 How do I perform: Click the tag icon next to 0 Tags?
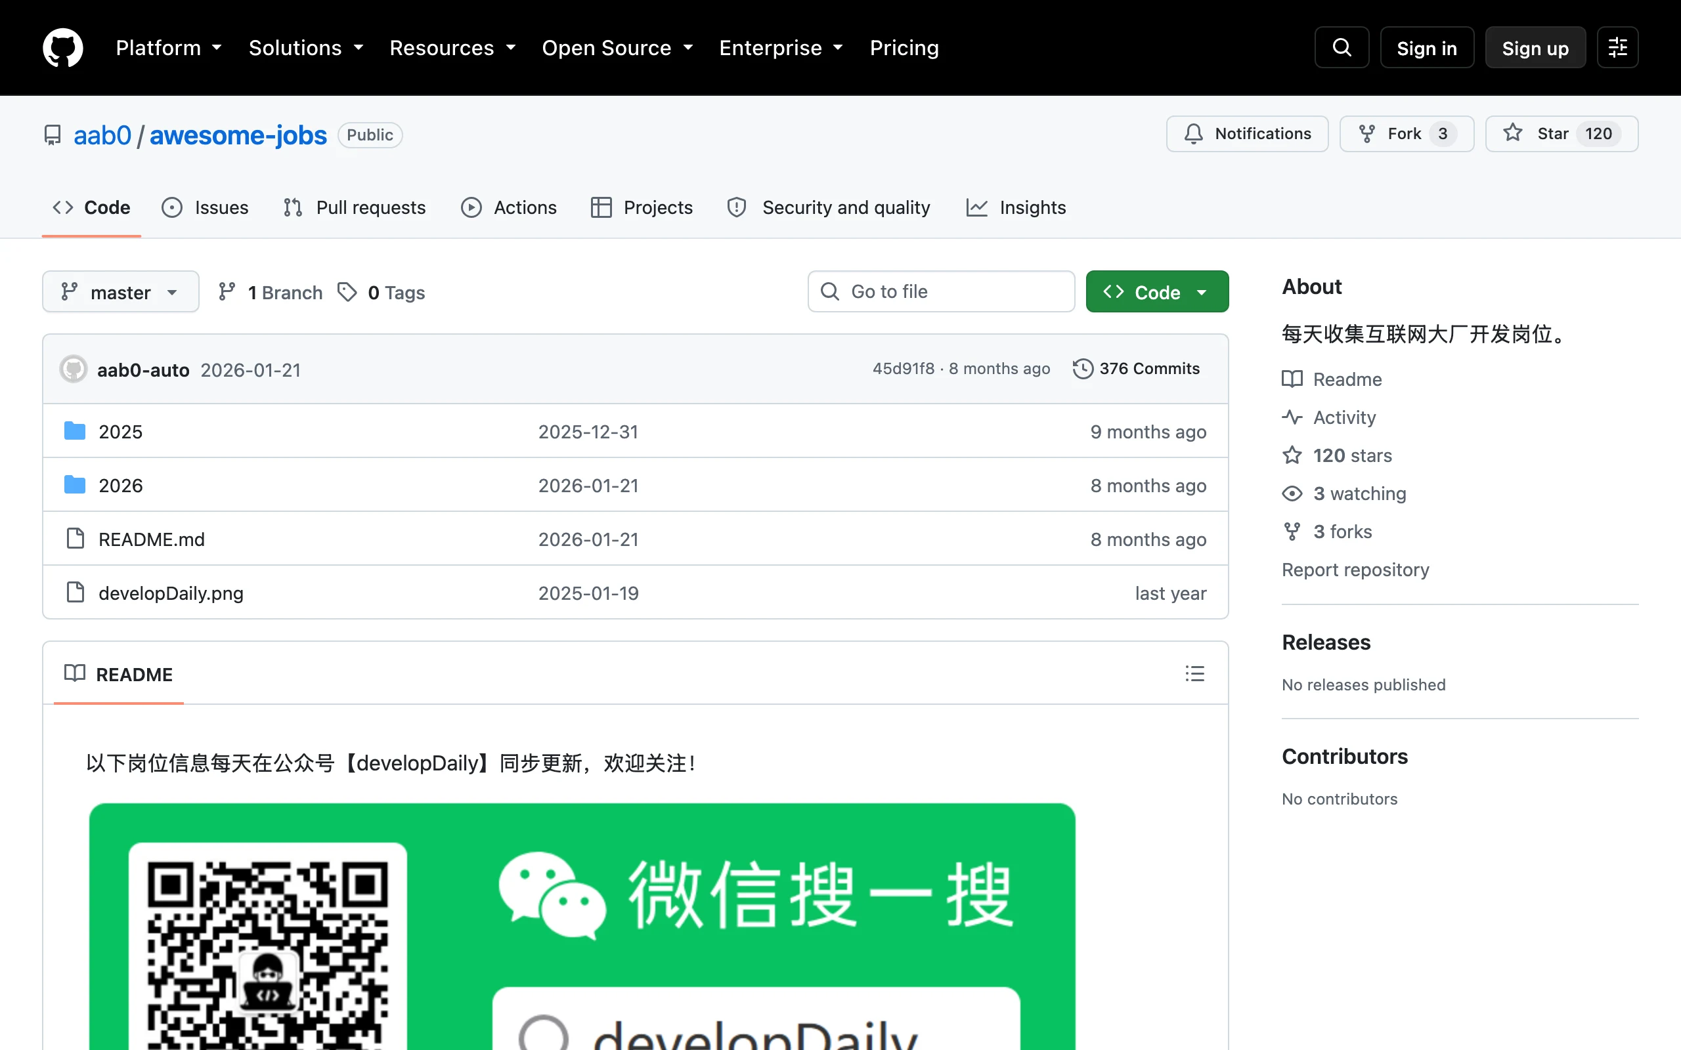(x=347, y=293)
